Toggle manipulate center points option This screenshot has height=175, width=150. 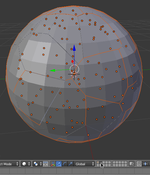45,164
